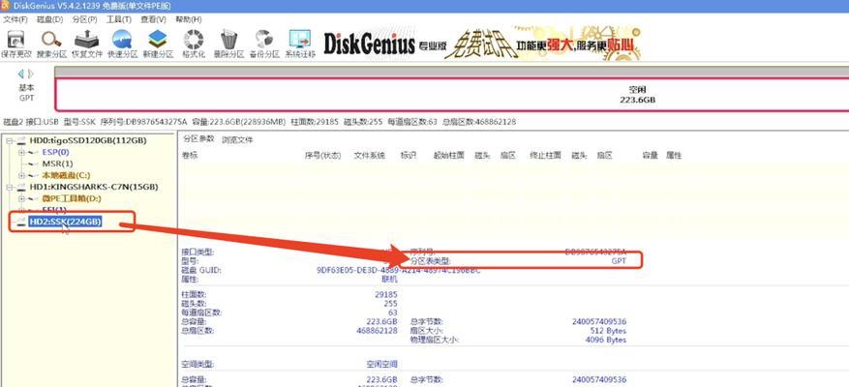The height and width of the screenshot is (387, 849).
Task: Start 快速分区 (Quick Partition) from the toolbar
Action: tap(122, 45)
